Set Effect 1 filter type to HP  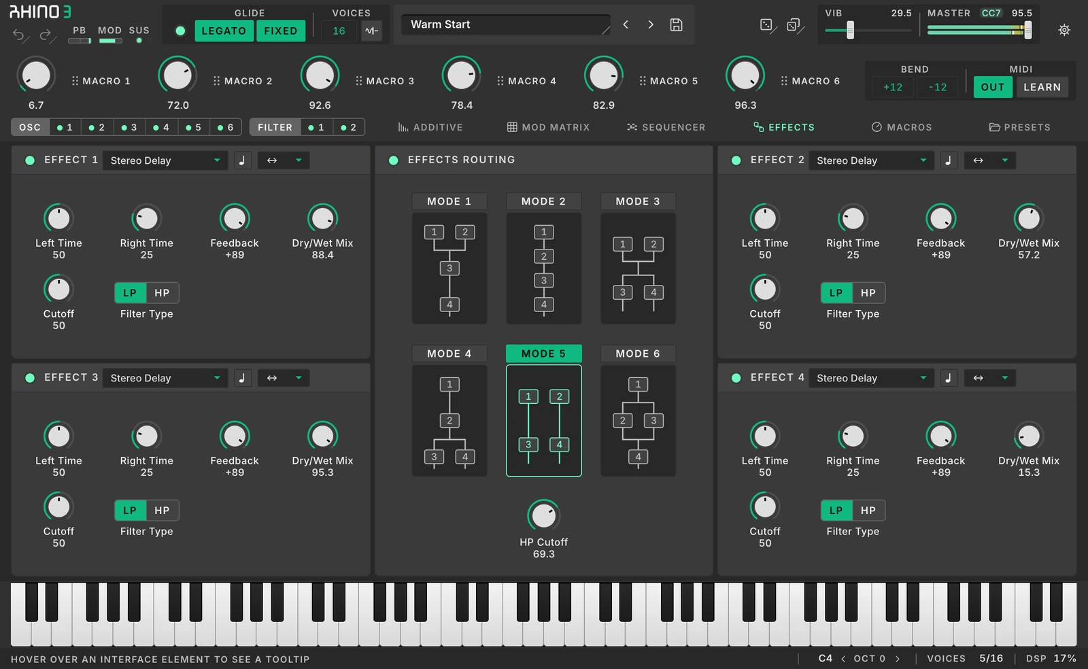tap(162, 293)
